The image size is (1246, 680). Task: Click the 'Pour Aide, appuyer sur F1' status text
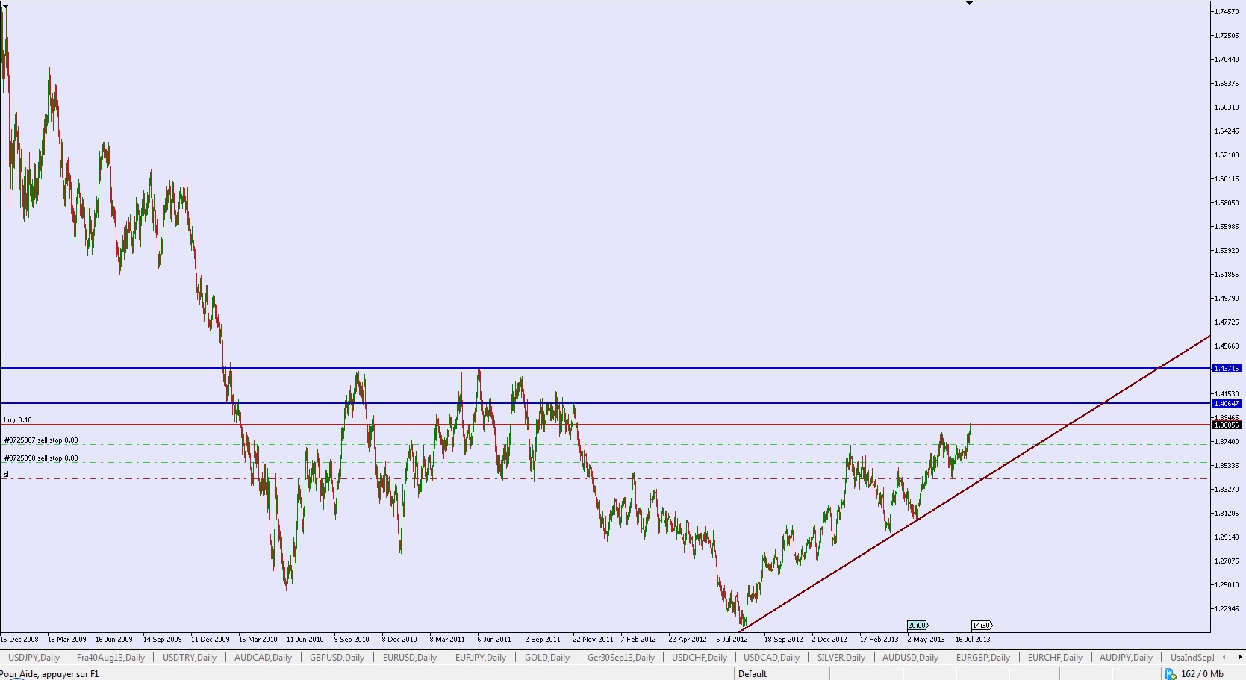pos(49,674)
